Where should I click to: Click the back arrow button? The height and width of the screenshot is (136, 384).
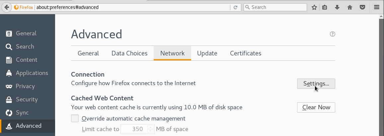[x=6, y=7]
